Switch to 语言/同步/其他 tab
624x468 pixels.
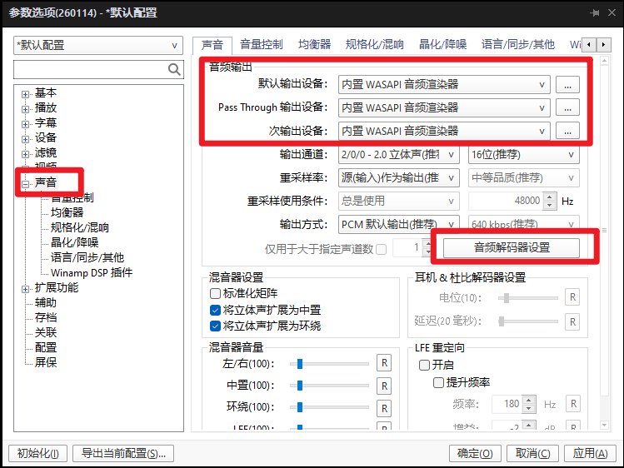click(x=517, y=44)
